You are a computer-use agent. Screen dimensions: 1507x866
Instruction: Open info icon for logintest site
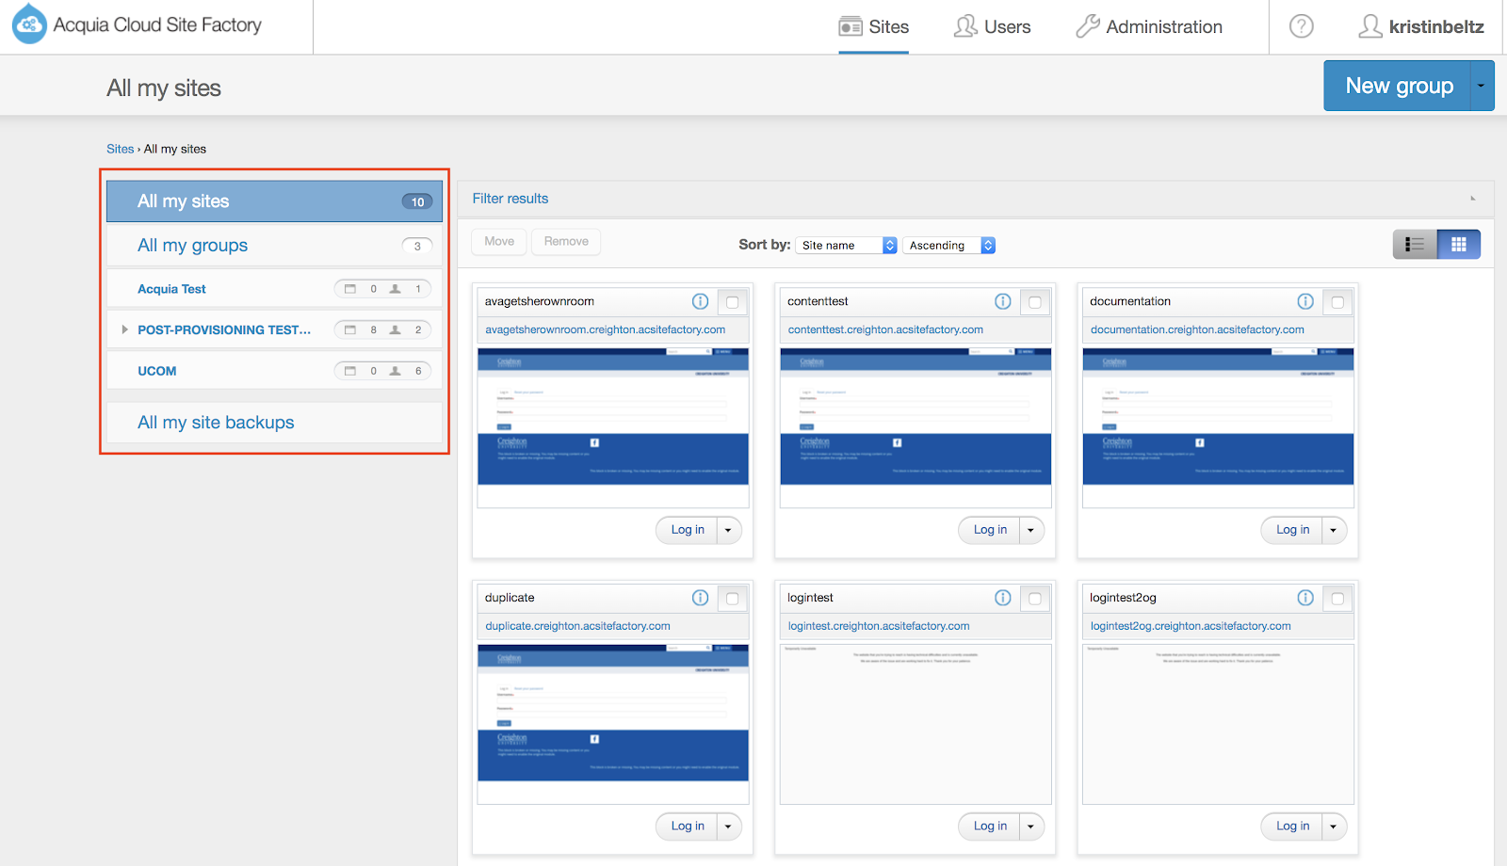click(x=1003, y=598)
